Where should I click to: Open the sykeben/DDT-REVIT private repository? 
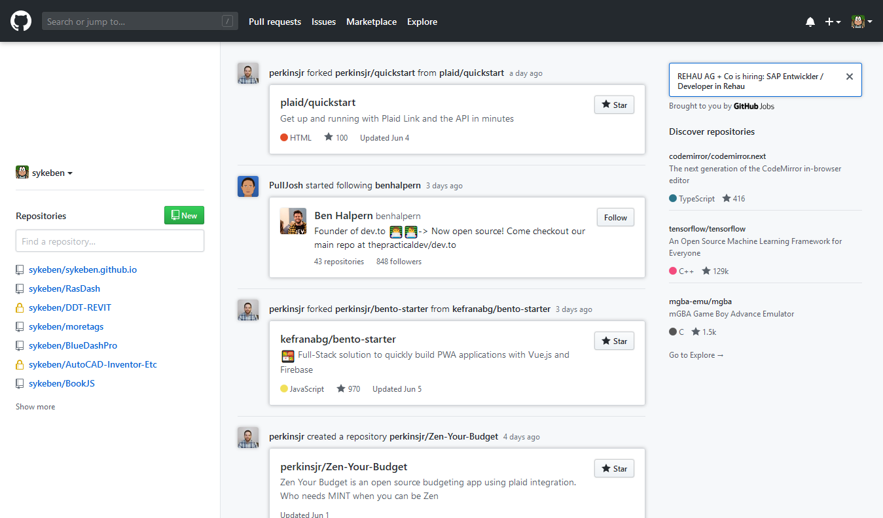point(70,307)
